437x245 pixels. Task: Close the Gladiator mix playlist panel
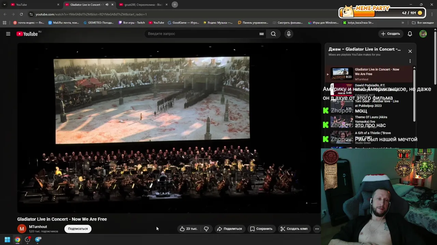pos(410,51)
